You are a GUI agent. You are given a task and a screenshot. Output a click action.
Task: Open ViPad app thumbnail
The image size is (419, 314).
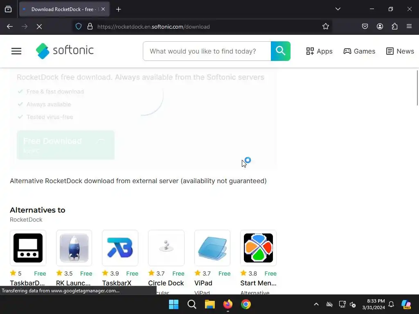coord(212,248)
